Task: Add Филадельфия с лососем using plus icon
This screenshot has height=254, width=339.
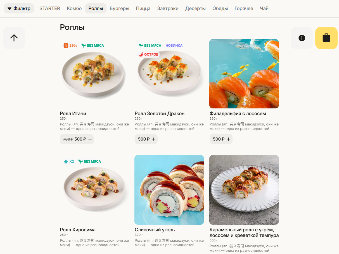Action: coord(229,139)
